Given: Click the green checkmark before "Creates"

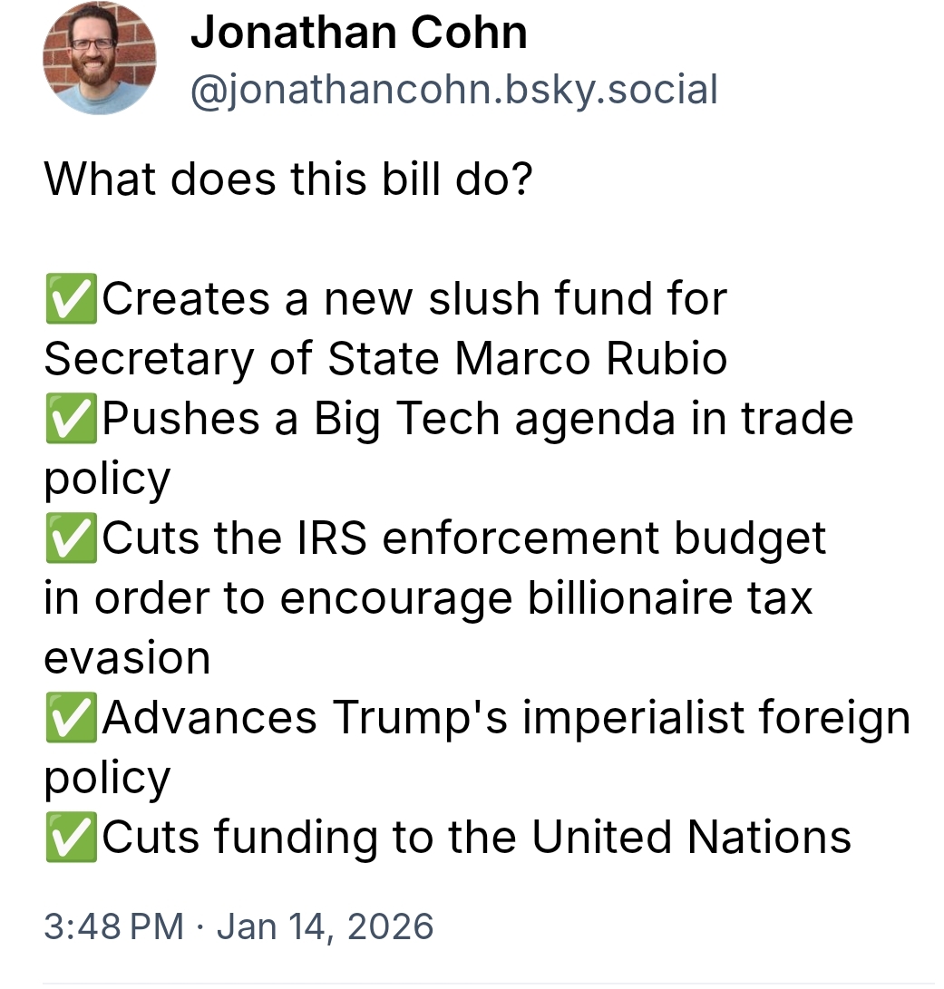Looking at the screenshot, I should pyautogui.click(x=71, y=299).
